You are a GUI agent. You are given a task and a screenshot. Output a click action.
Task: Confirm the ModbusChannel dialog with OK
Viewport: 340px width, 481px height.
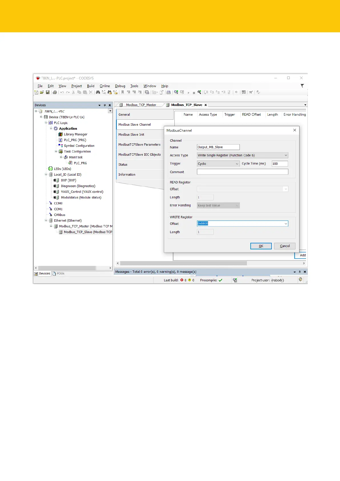[x=261, y=246]
